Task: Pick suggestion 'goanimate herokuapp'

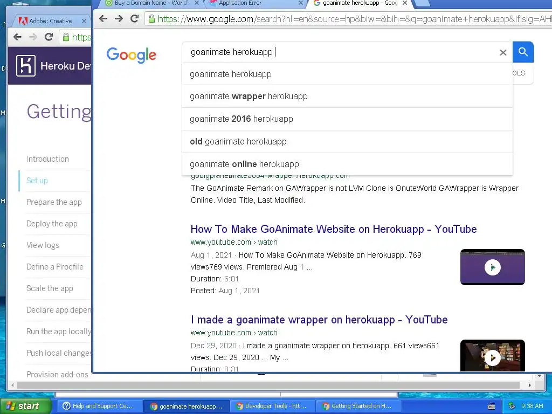Action: (347, 74)
